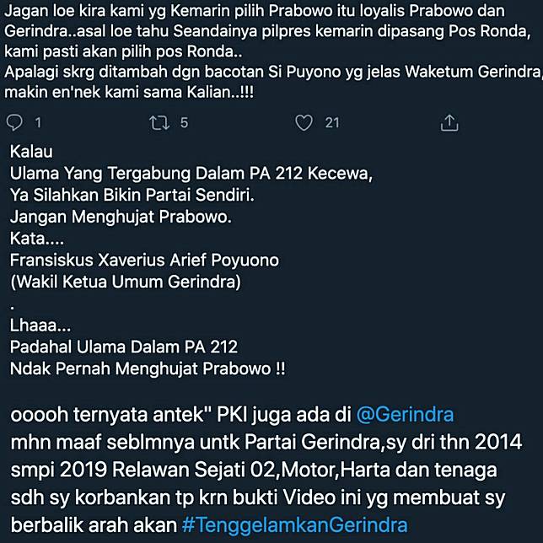This screenshot has width=543, height=543.
Task: Open the #TenggelamkanGerindra hashtag
Action: point(295,525)
